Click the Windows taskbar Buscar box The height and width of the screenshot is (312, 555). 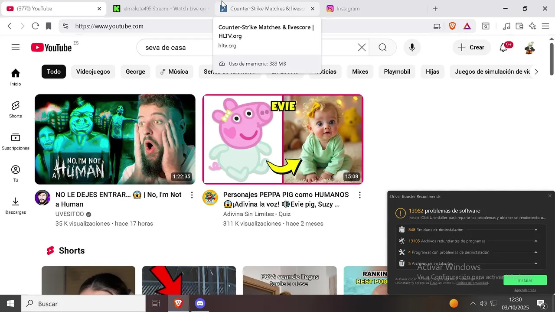coord(83,304)
